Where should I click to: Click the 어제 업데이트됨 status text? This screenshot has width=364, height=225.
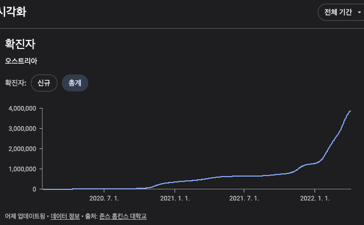point(25,216)
